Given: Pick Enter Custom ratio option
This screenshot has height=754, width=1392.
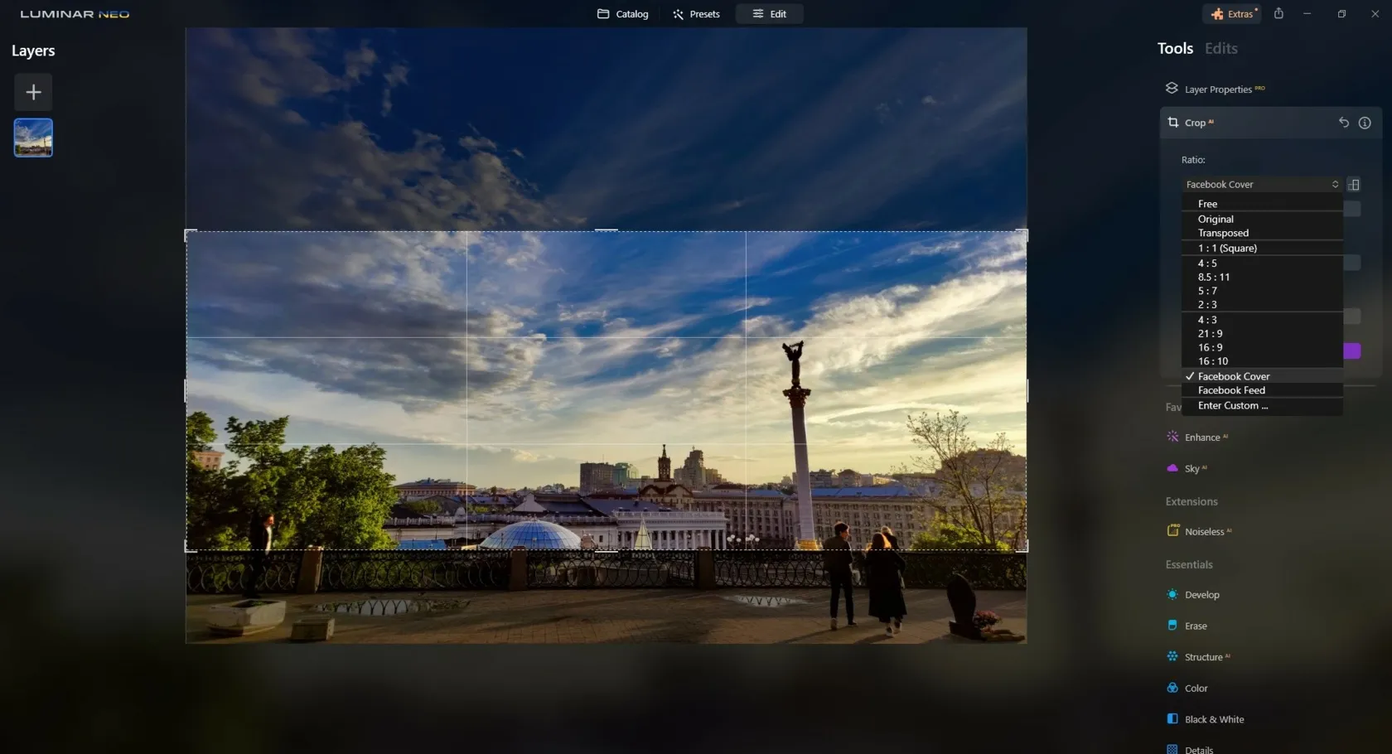Looking at the screenshot, I should pyautogui.click(x=1232, y=405).
